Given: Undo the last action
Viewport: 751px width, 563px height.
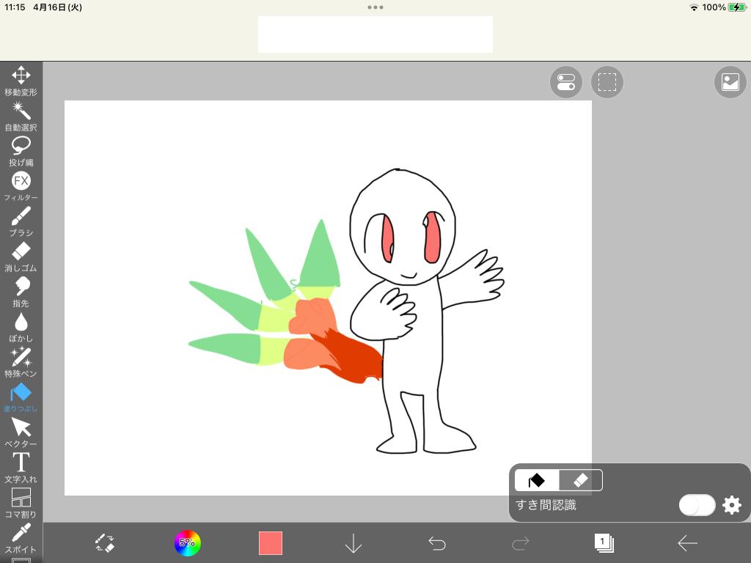Looking at the screenshot, I should point(437,543).
